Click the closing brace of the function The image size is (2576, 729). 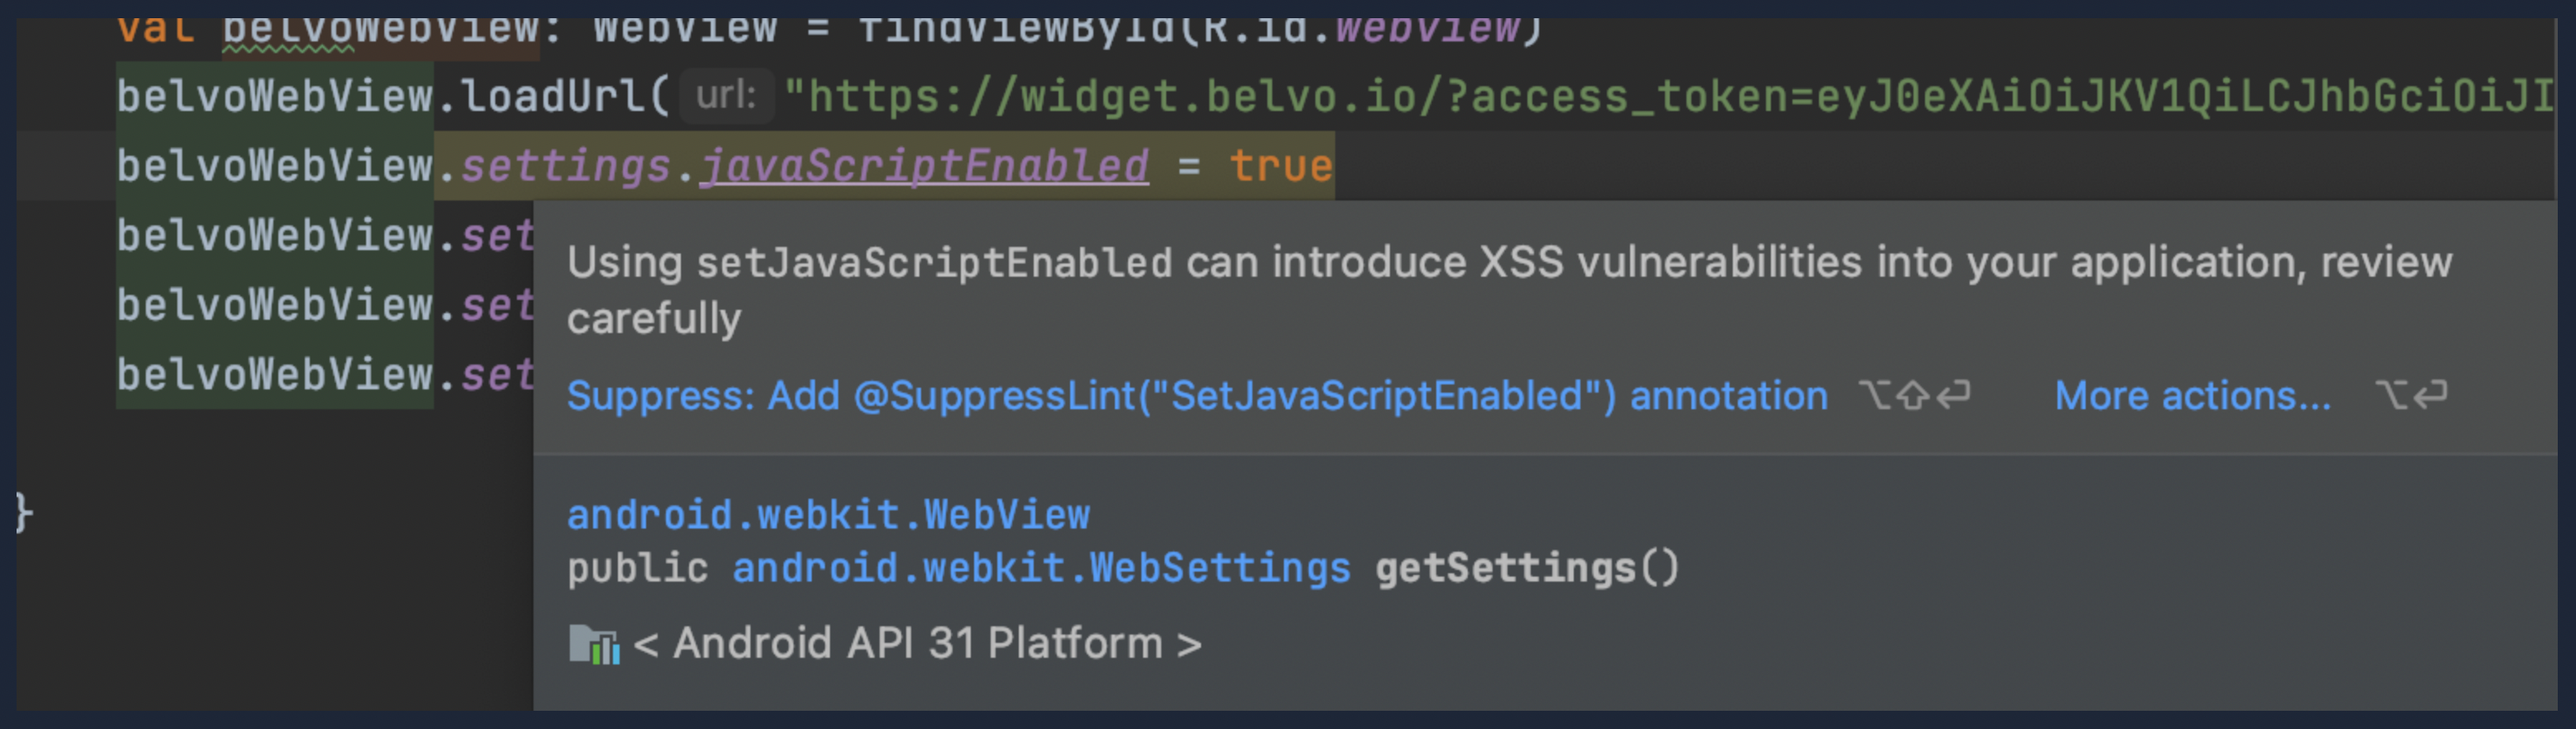pyautogui.click(x=23, y=513)
